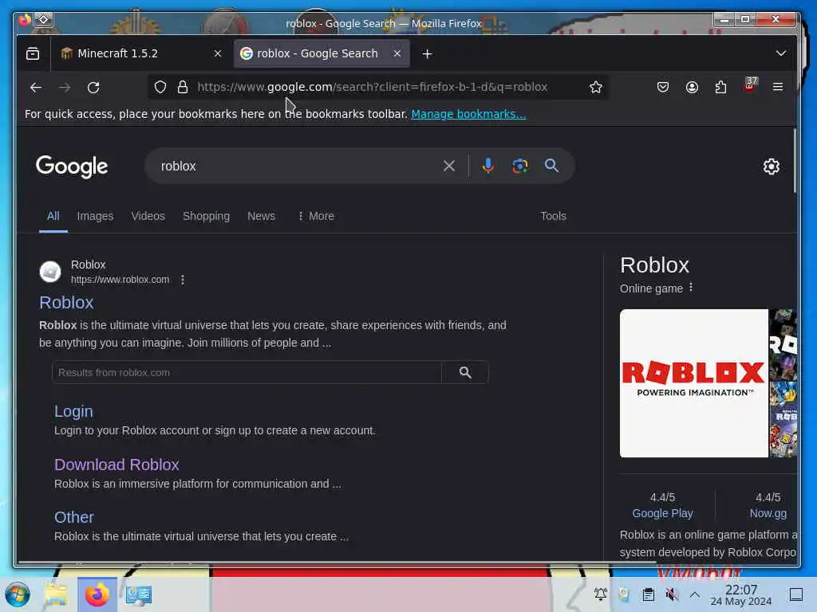The height and width of the screenshot is (612, 817).
Task: Clear the Google search box
Action: click(x=448, y=166)
